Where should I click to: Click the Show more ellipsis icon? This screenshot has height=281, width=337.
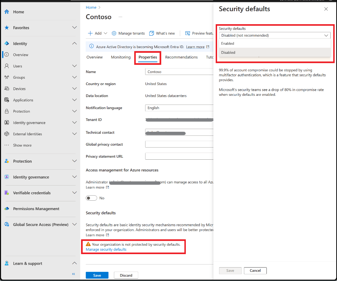coord(7,145)
